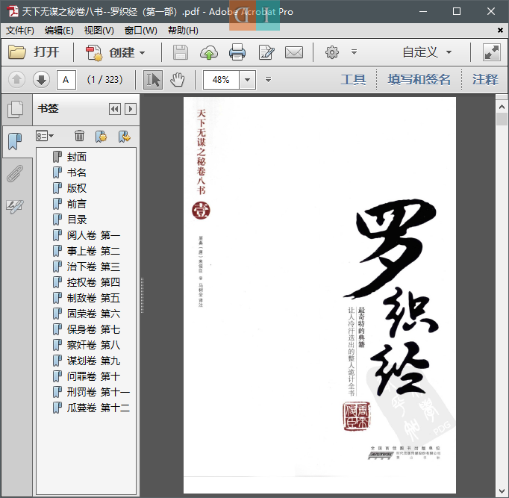Close the document with the menu bar X
Screen dimensions: 509x498
(x=500, y=31)
